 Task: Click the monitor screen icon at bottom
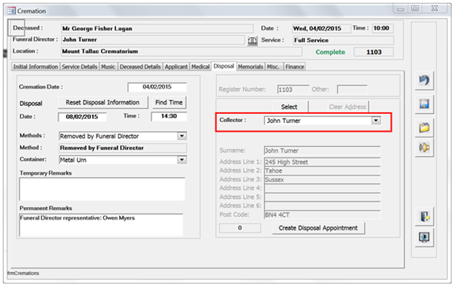pyautogui.click(x=424, y=237)
